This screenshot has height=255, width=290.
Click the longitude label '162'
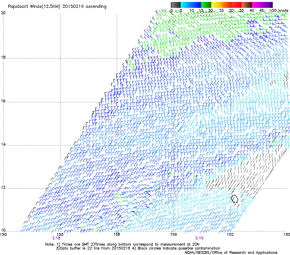tap(230, 235)
